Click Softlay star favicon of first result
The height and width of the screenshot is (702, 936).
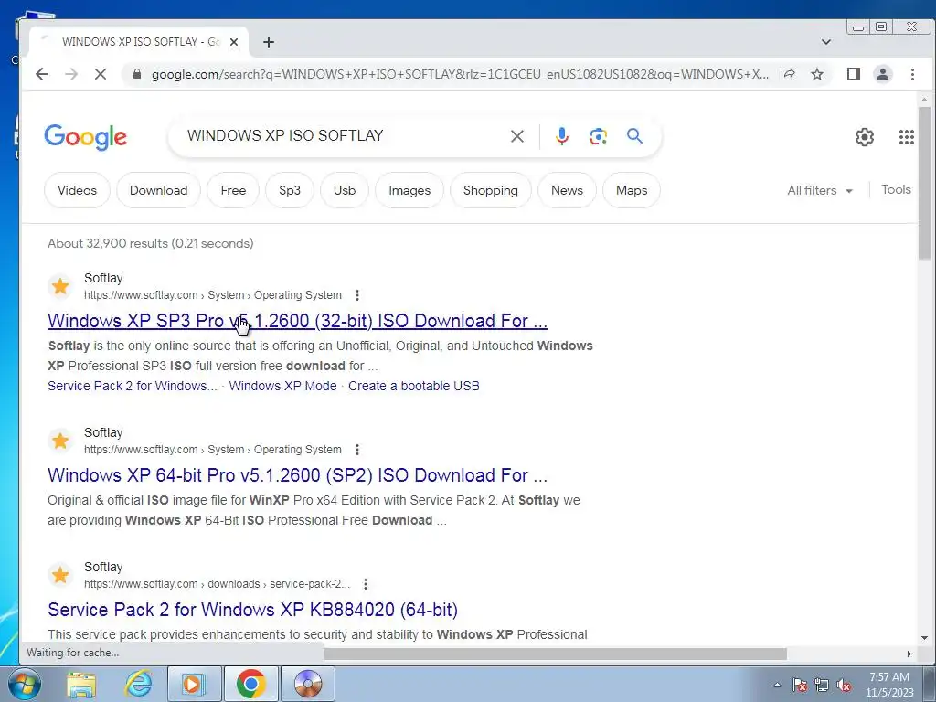[x=60, y=286]
